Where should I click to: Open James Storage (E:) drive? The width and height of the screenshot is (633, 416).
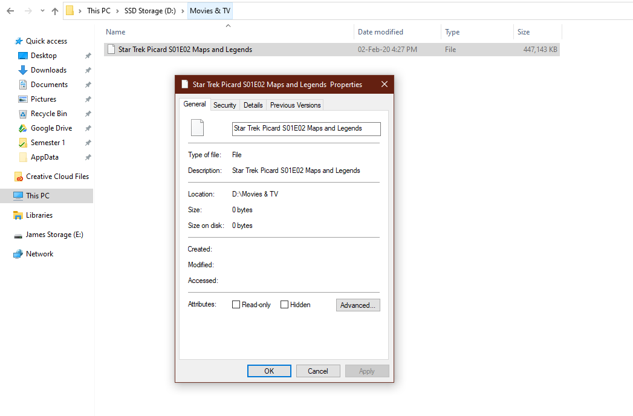54,235
